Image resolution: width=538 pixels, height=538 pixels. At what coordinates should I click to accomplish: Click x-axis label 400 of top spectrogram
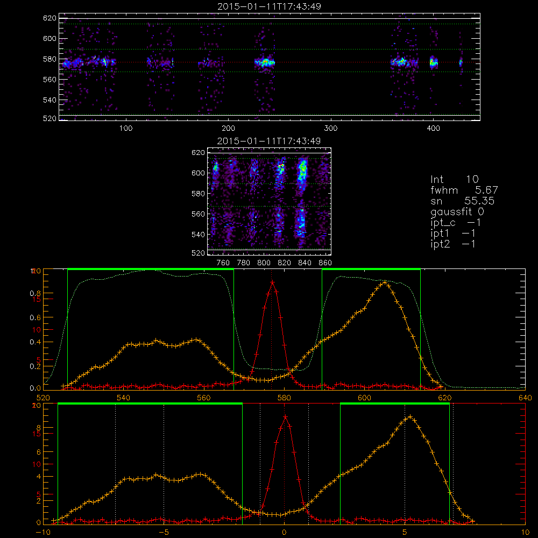point(433,128)
